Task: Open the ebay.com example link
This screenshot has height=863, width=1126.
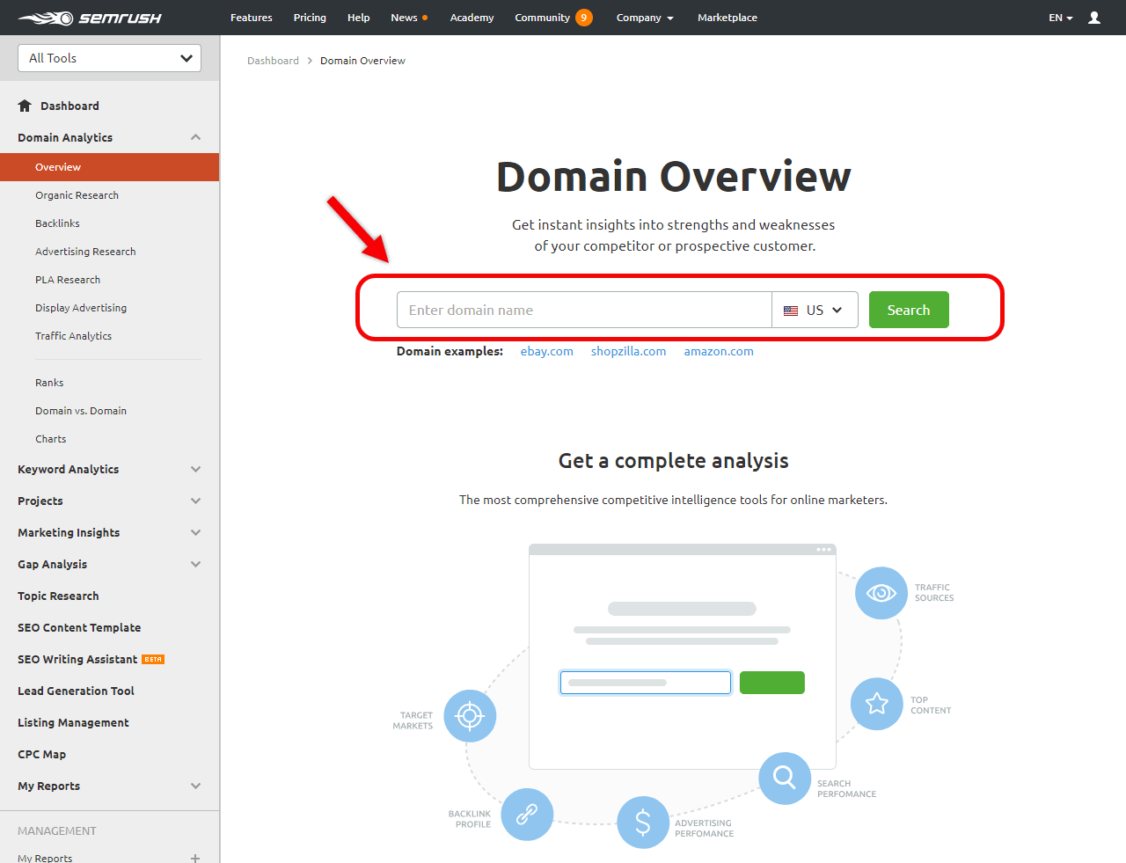Action: [x=546, y=350]
